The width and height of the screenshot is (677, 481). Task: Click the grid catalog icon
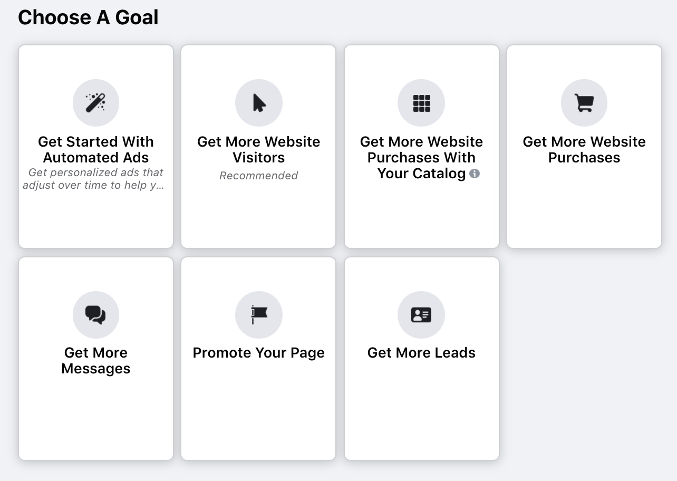421,103
